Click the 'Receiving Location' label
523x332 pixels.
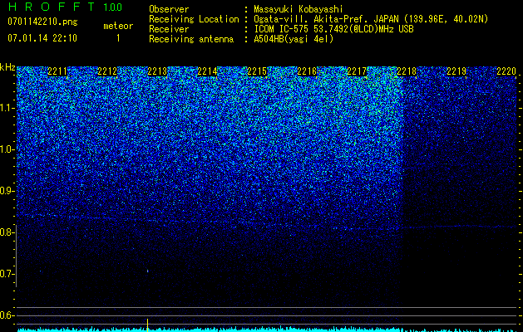[194, 19]
